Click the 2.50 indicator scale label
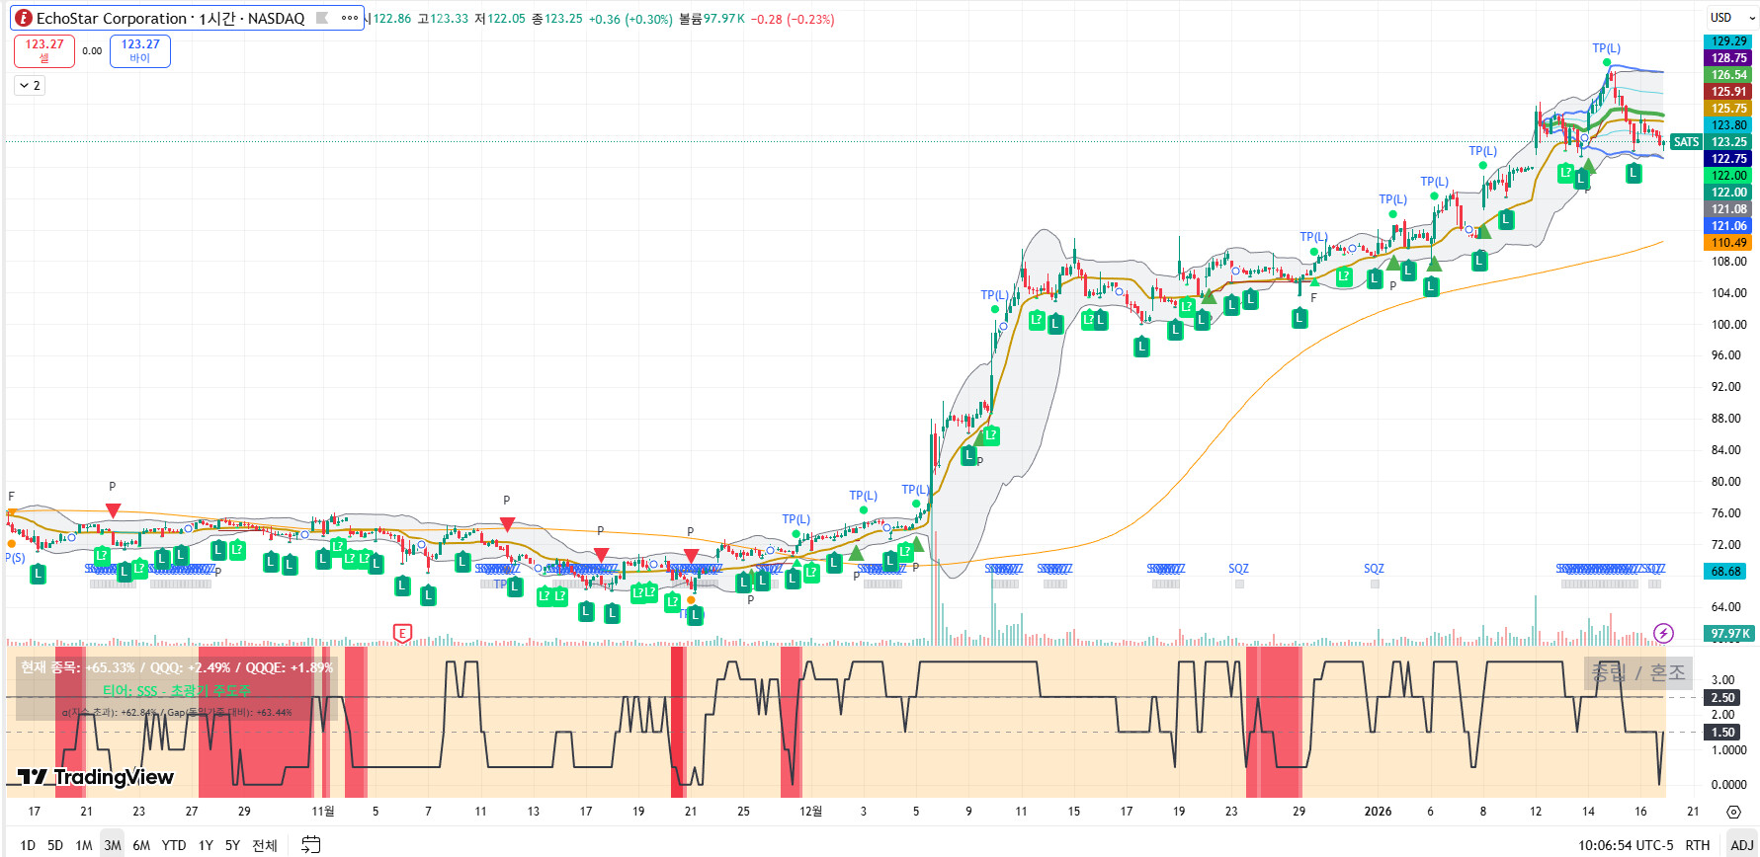 [1723, 698]
